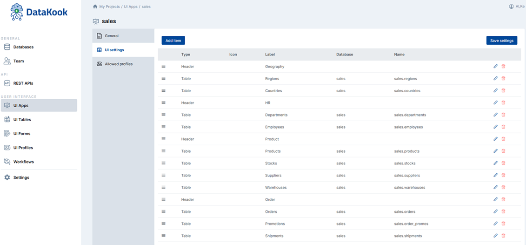This screenshot has width=526, height=245.
Task: Click drag handle of Employees row
Action: (164, 127)
